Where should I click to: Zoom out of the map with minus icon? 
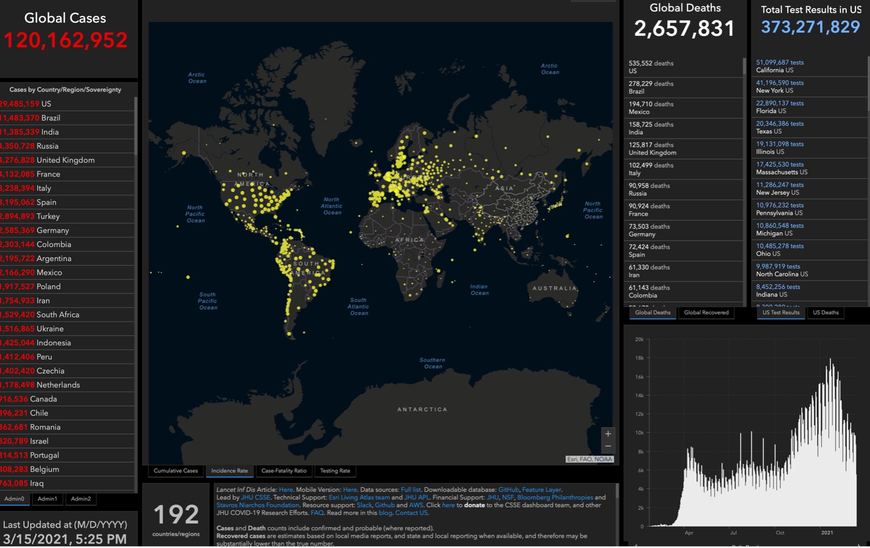(607, 446)
